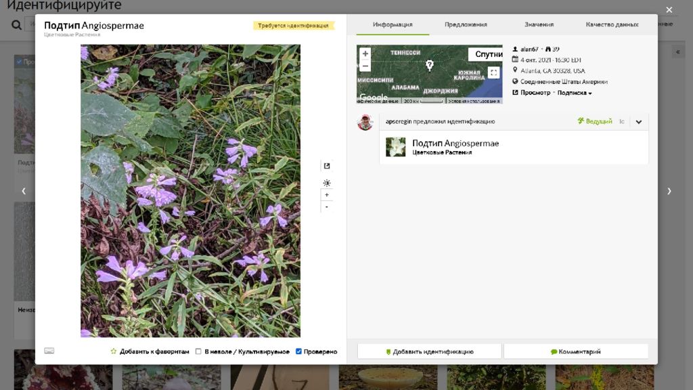This screenshot has height=390, width=693.
Task: Click "Atlanta, GA 30328, USA" location text
Action: (552, 70)
